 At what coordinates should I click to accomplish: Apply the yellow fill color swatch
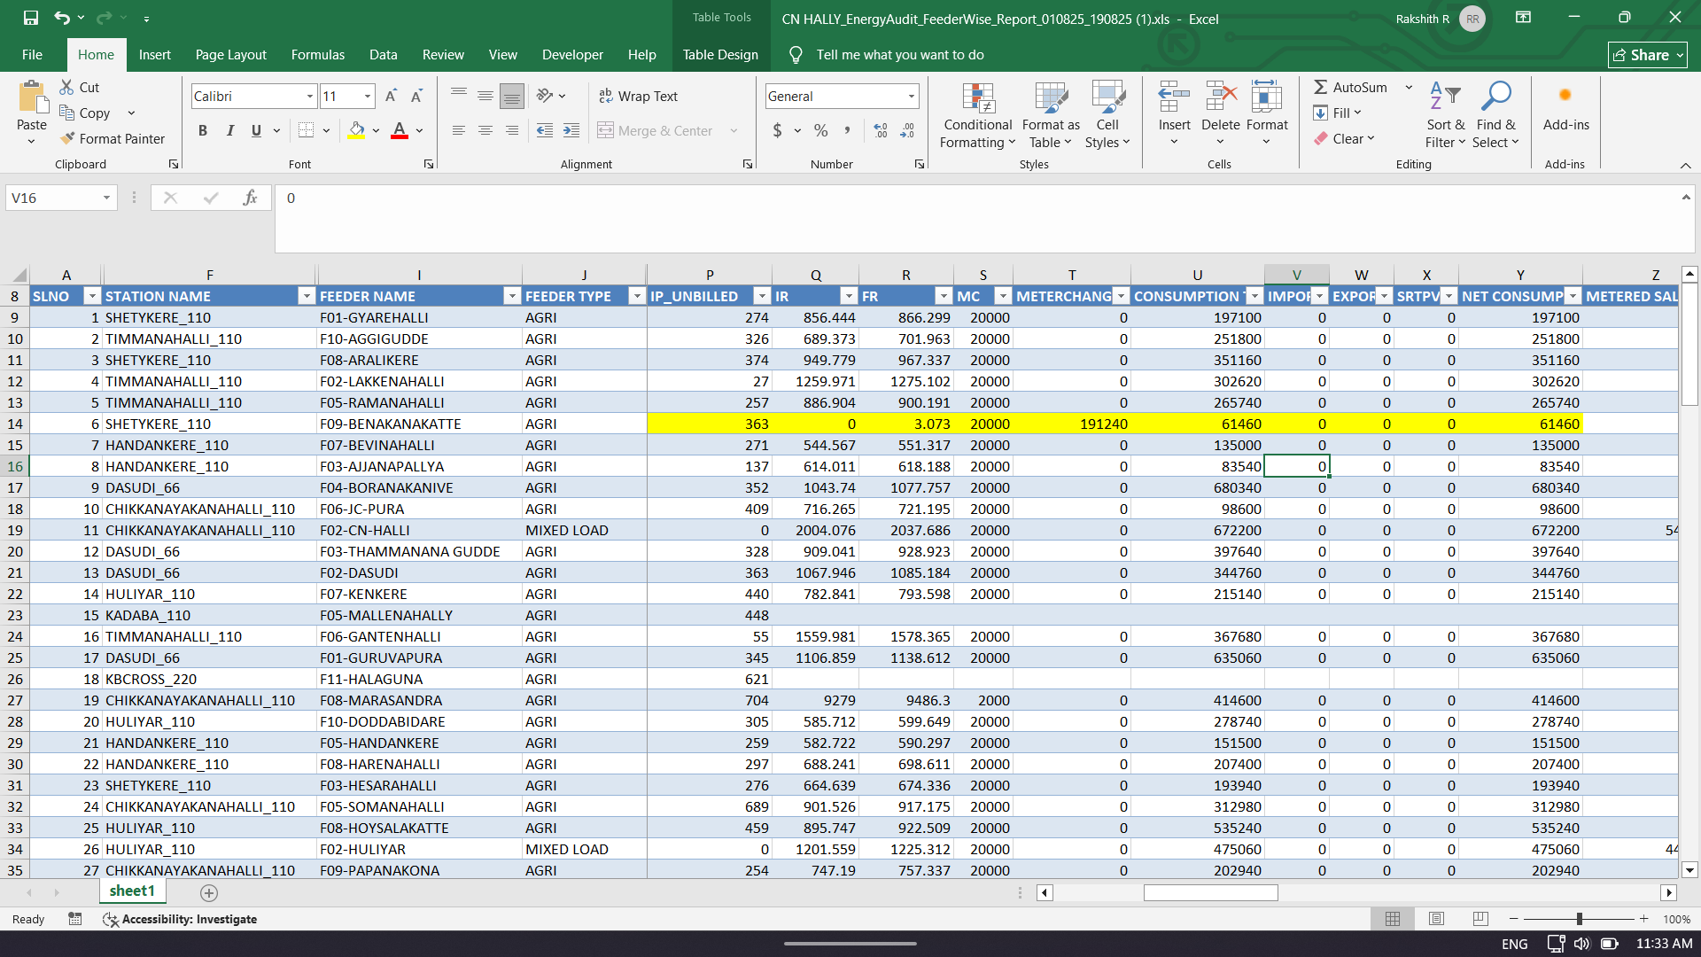pos(356,130)
